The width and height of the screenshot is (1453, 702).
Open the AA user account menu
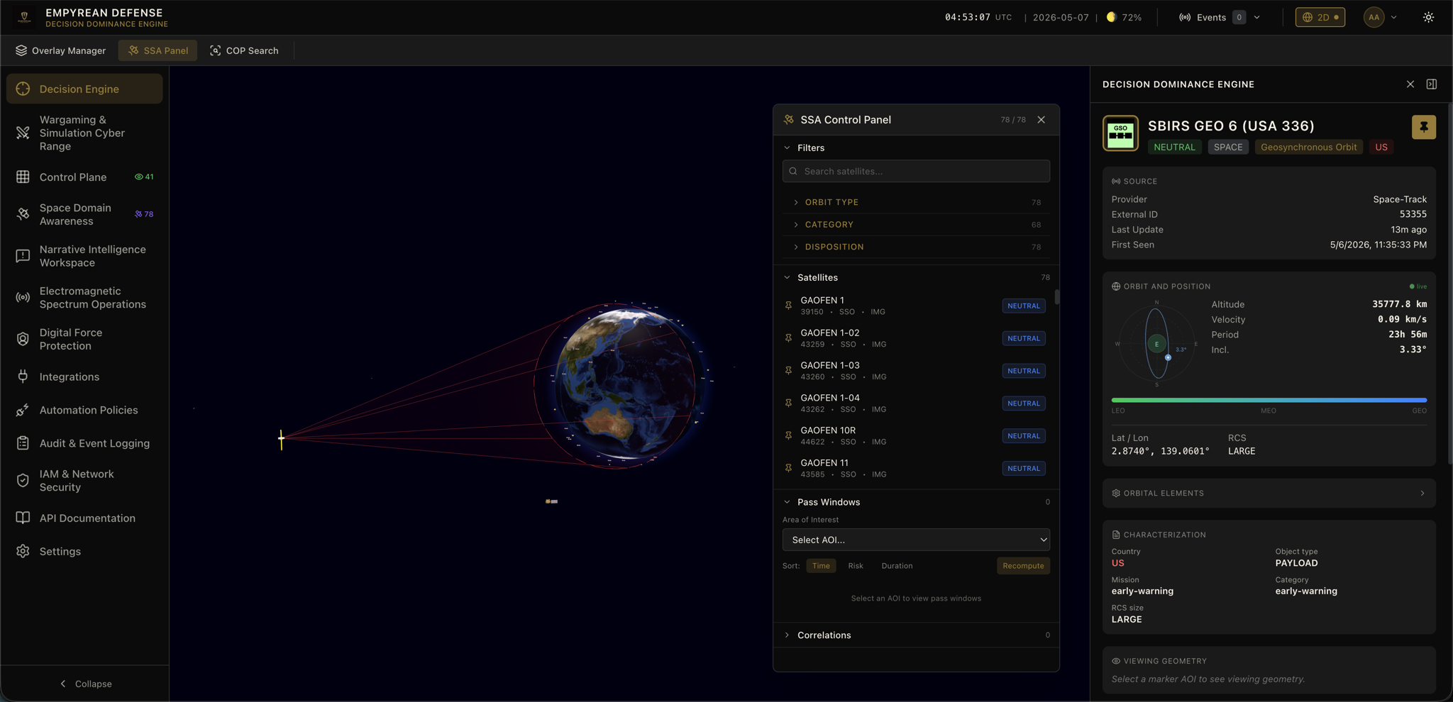point(1380,17)
